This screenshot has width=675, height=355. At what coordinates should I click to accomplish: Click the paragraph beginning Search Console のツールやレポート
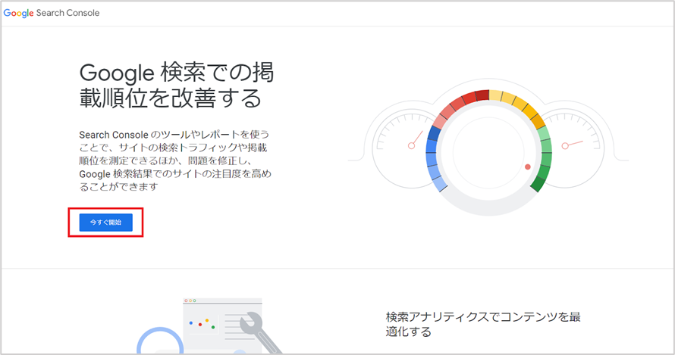click(175, 160)
